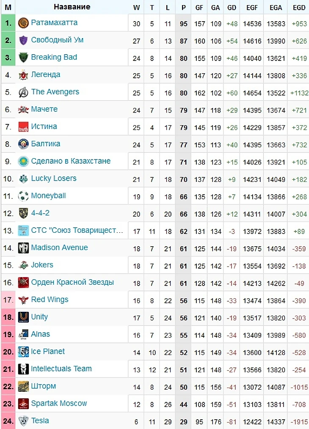Viewport: 309px width, 429px height.
Task: Open the Red Wings team link
Action: click(50, 300)
